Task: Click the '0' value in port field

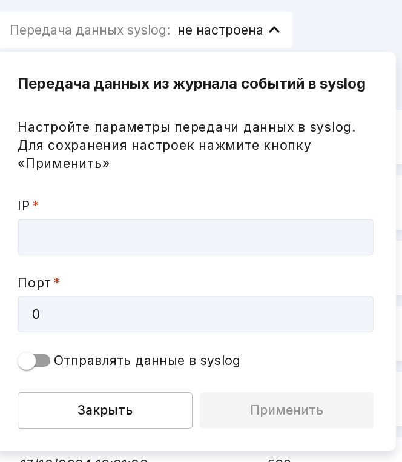Action: point(36,314)
